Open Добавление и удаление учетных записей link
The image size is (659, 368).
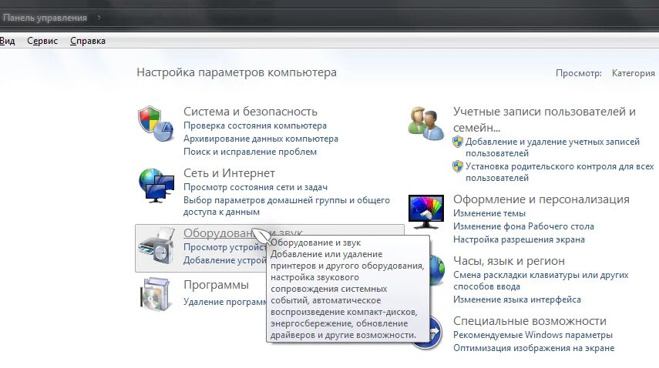[x=552, y=147]
